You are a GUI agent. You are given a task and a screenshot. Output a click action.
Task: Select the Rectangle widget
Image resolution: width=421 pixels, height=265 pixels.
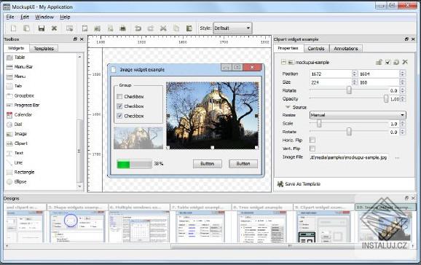point(20,172)
